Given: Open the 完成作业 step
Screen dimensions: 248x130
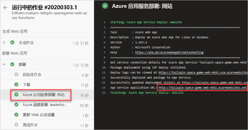Looking at the screenshot, I should click(47, 125).
